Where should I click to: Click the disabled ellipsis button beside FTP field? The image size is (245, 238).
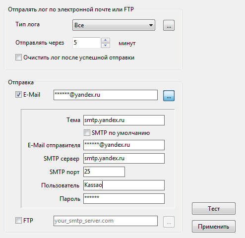[x=169, y=222]
